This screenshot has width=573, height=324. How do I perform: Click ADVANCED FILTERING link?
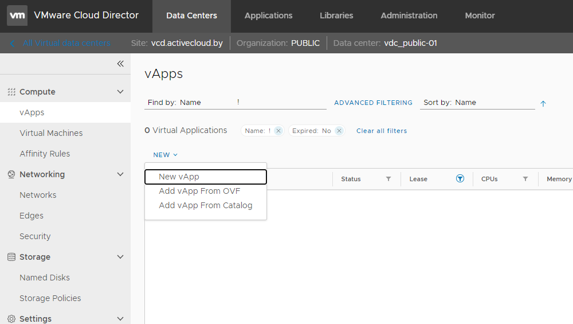373,103
